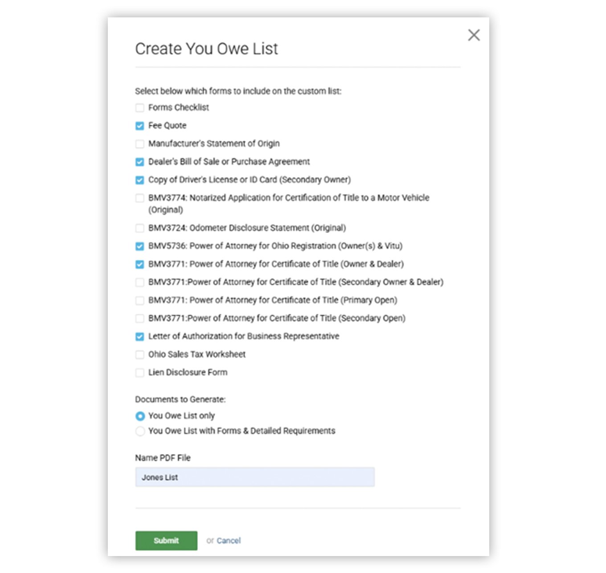This screenshot has width=606, height=573.
Task: Cancel creating the You Owe List
Action: click(229, 540)
